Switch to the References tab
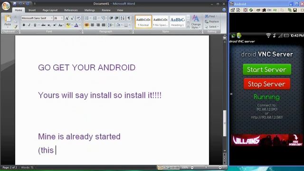 [x=71, y=10]
